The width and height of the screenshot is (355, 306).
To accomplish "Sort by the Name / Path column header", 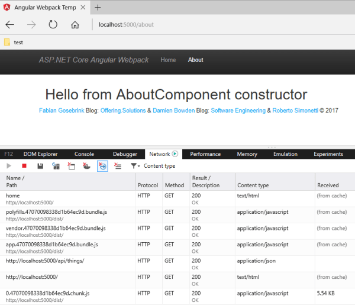I will [67, 182].
